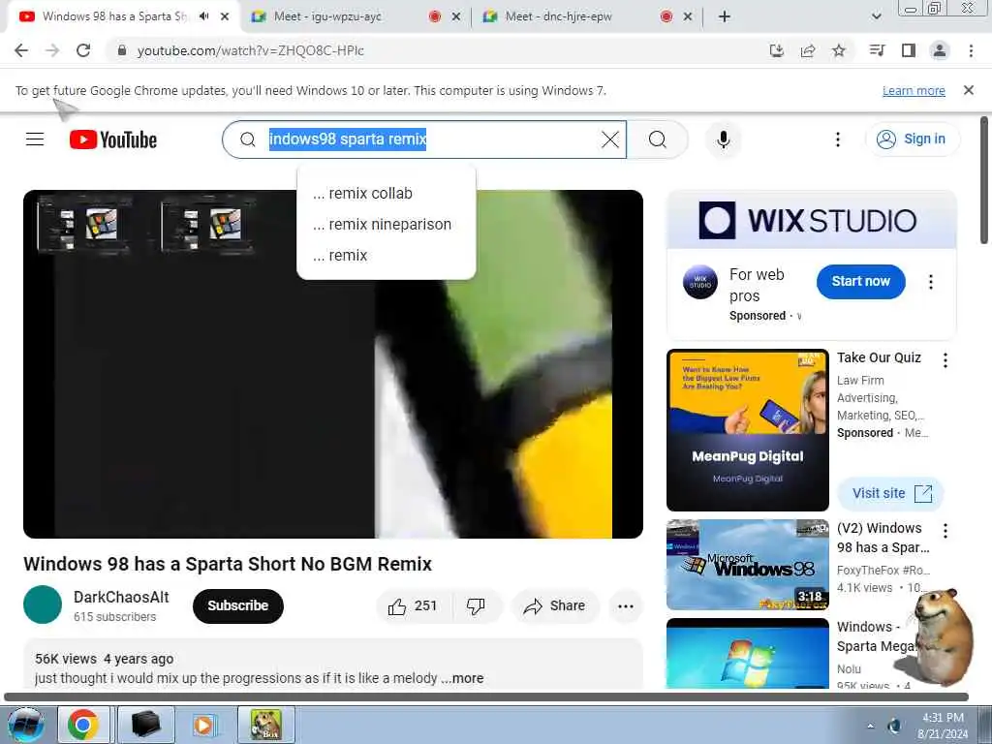Open the Wix Studio ad options menu
This screenshot has width=992, height=744.
coord(931,282)
